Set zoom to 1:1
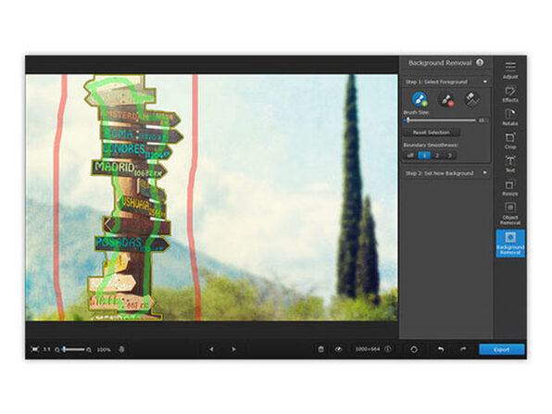Screen dimensions: 552x414 [x=46, y=349]
